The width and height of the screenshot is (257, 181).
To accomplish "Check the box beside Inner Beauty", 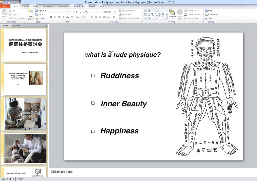I will [x=93, y=103].
